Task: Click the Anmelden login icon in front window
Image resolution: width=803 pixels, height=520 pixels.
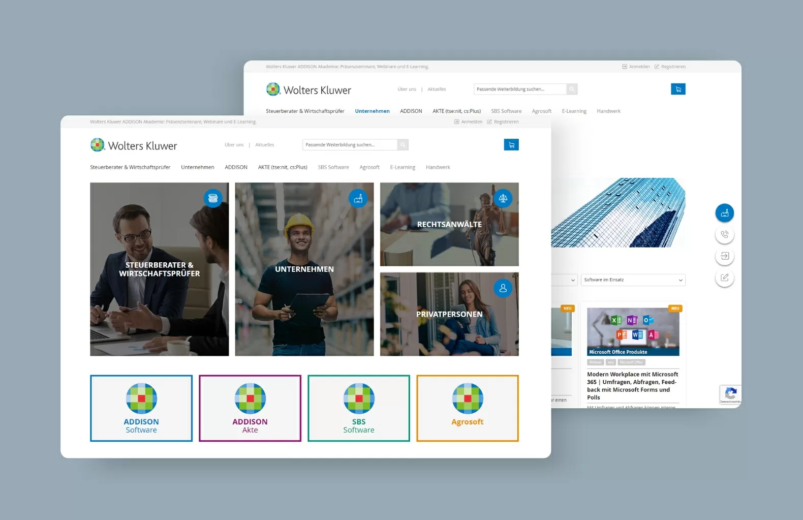Action: (456, 122)
